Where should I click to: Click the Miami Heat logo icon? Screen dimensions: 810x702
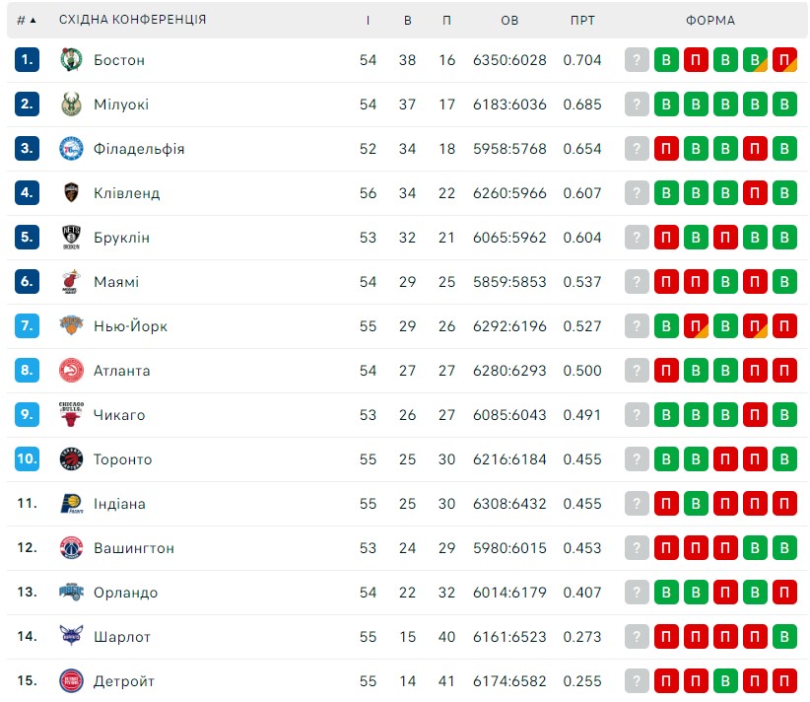coord(71,282)
